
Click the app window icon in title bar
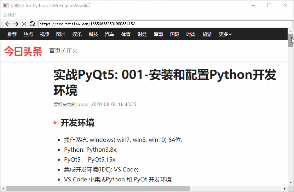coord(6,5)
